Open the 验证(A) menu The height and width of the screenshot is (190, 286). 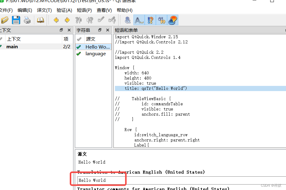pyautogui.click(x=64, y=10)
